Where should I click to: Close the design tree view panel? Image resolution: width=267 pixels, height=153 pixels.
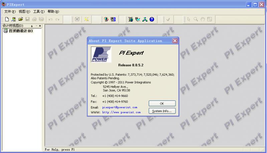40,26
